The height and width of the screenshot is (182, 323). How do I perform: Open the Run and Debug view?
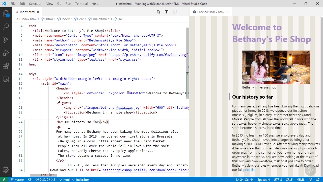click(6, 53)
